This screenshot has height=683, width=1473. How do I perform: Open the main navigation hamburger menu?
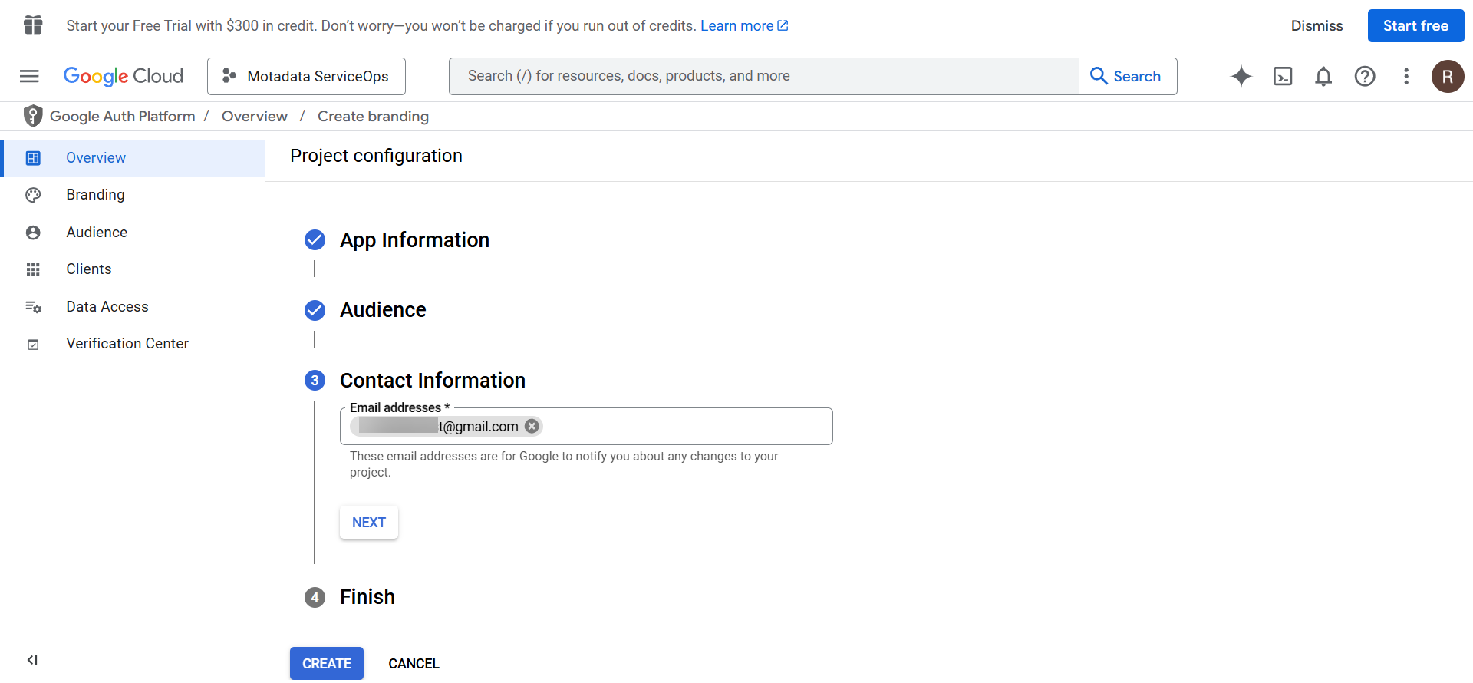[29, 76]
